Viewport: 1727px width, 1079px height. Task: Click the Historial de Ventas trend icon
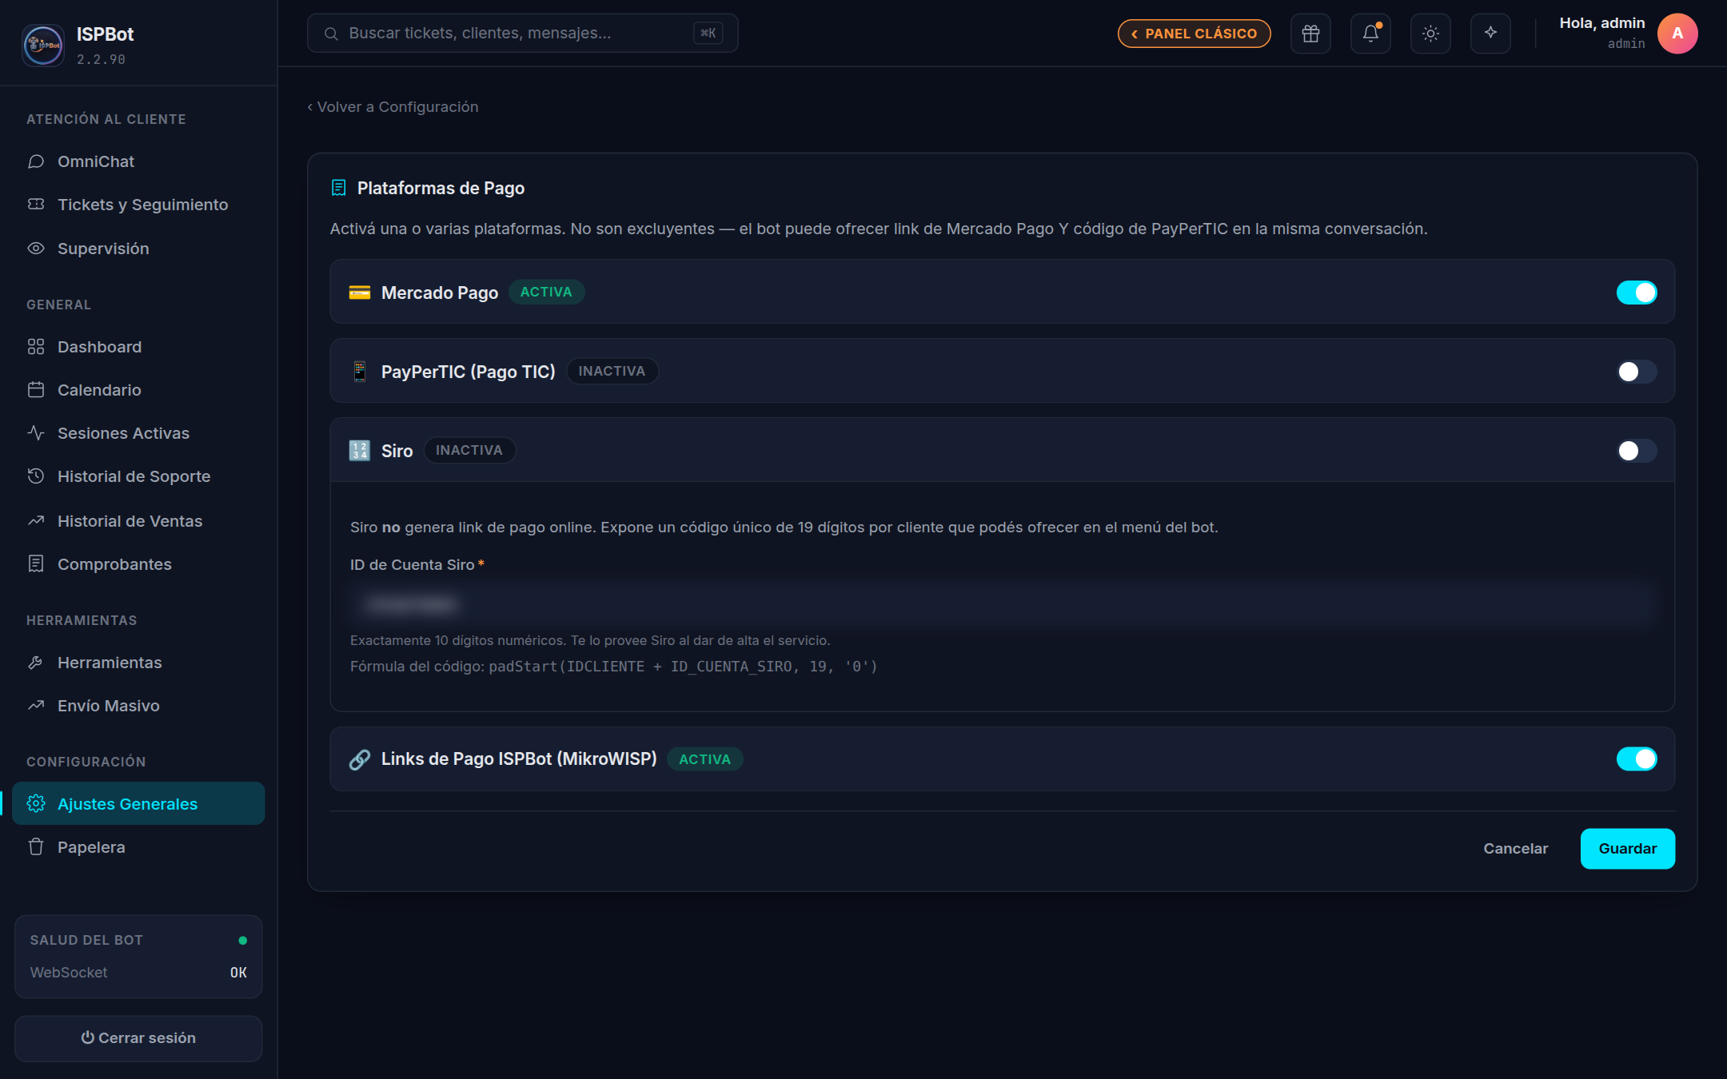(36, 521)
